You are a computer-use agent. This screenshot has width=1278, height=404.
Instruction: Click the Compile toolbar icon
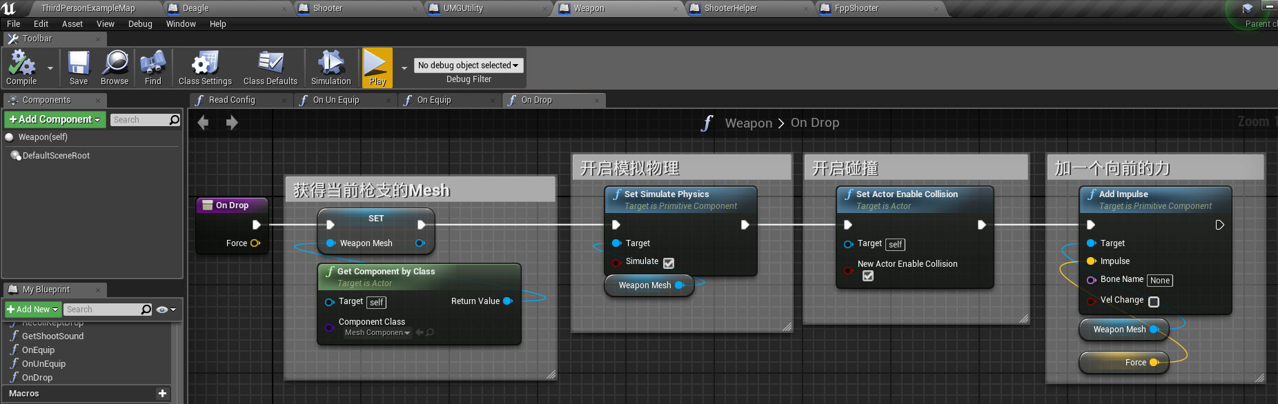click(x=21, y=68)
